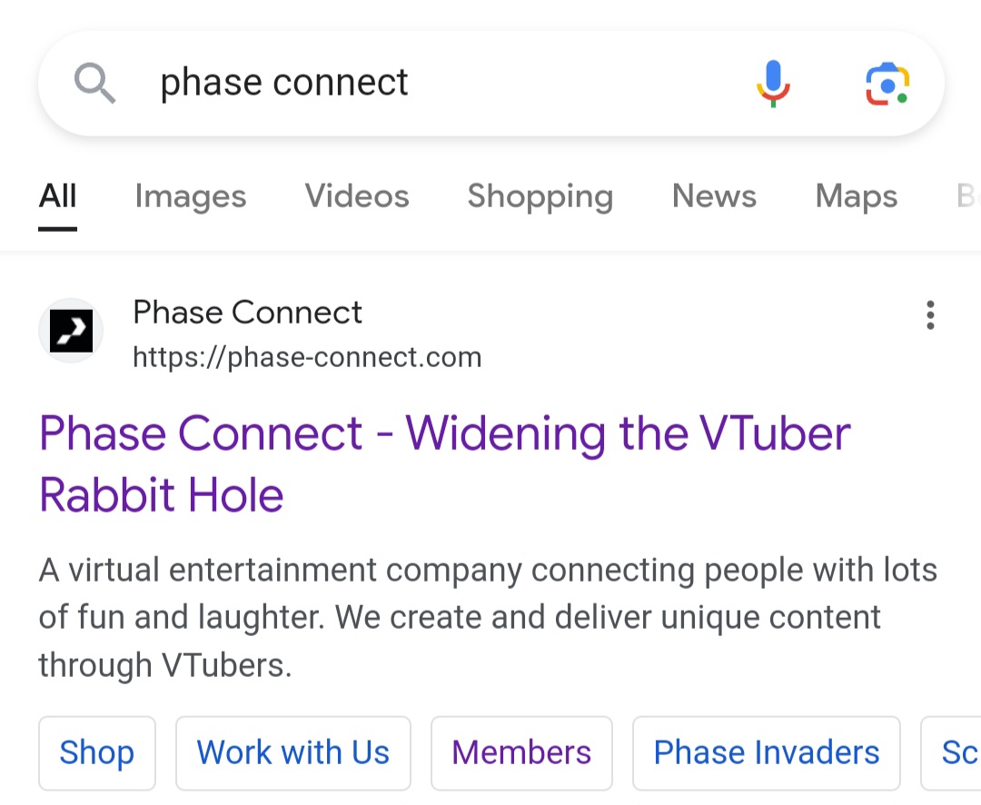The width and height of the screenshot is (981, 805).
Task: Open the Members sitelink
Action: [x=521, y=753]
